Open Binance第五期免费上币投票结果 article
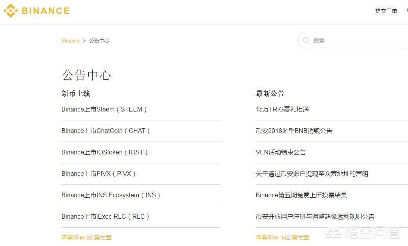 tap(301, 195)
